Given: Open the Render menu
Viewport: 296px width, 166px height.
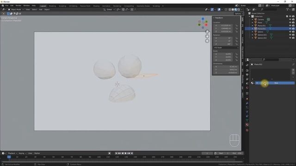Looking at the screenshot, I should 18,6.
